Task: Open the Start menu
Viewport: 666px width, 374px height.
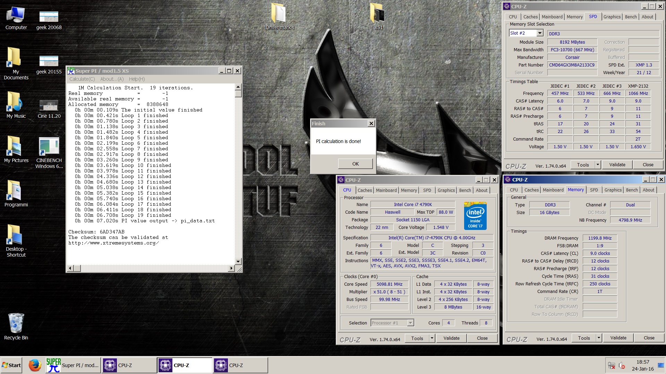Action: (11, 365)
